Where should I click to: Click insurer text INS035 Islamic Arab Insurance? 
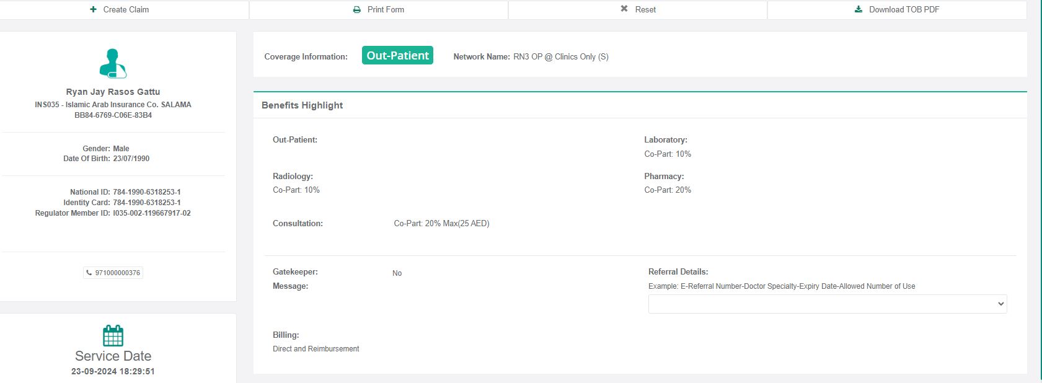[113, 105]
